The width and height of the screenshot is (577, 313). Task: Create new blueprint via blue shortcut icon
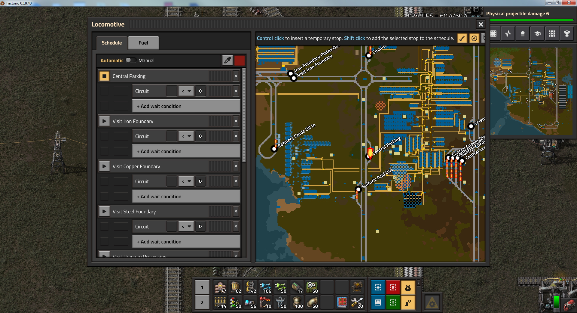pyautogui.click(x=378, y=287)
